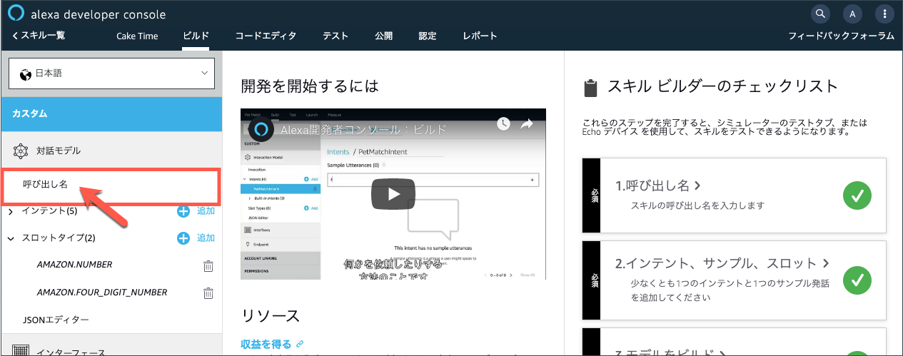Select the AMAZON.NUMBER slot type
The width and height of the screenshot is (903, 356).
point(74,265)
